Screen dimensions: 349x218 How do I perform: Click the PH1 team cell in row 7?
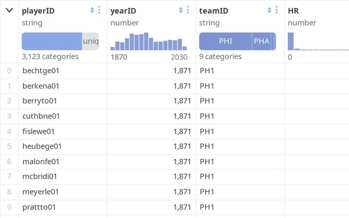207,177
